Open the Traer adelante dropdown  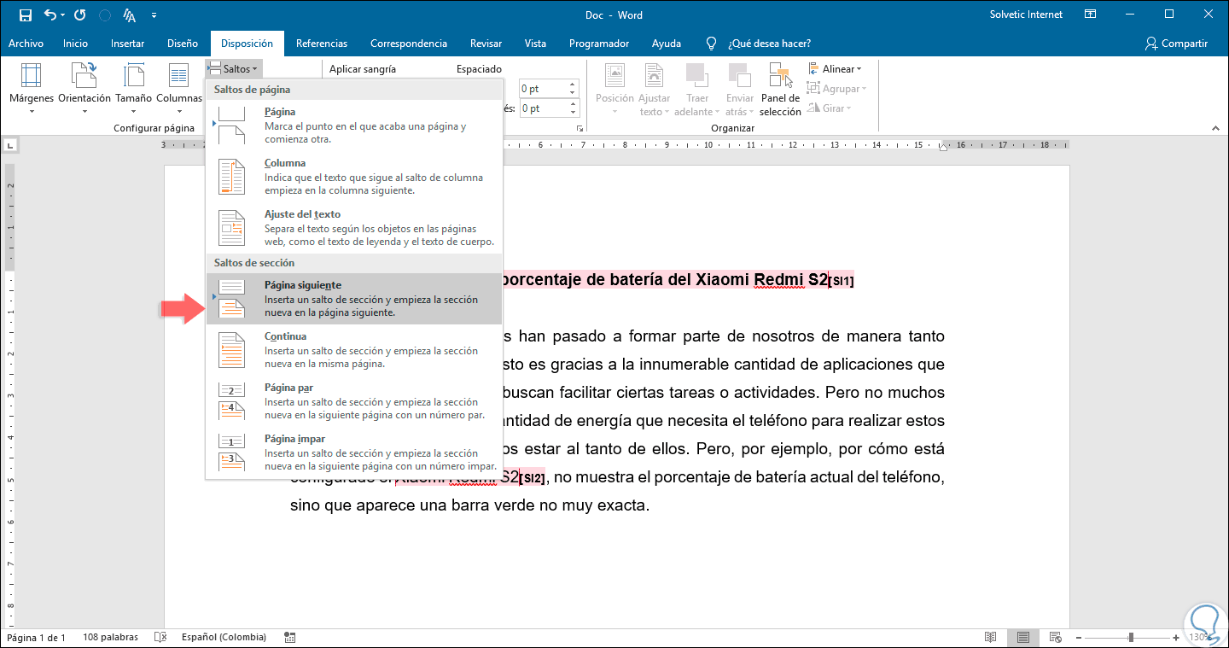(697, 90)
